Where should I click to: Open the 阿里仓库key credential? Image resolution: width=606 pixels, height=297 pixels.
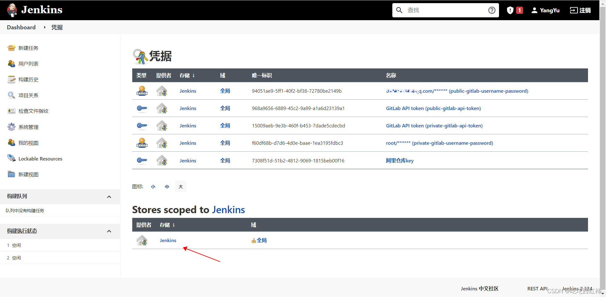(x=400, y=160)
